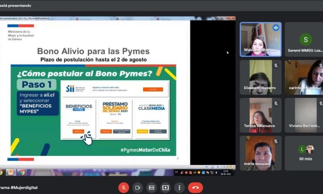Screen dimensions: 323x194
Task: Click the muted mic icon on Teresa Villanueva's tile
Action: pyautogui.click(x=275, y=104)
